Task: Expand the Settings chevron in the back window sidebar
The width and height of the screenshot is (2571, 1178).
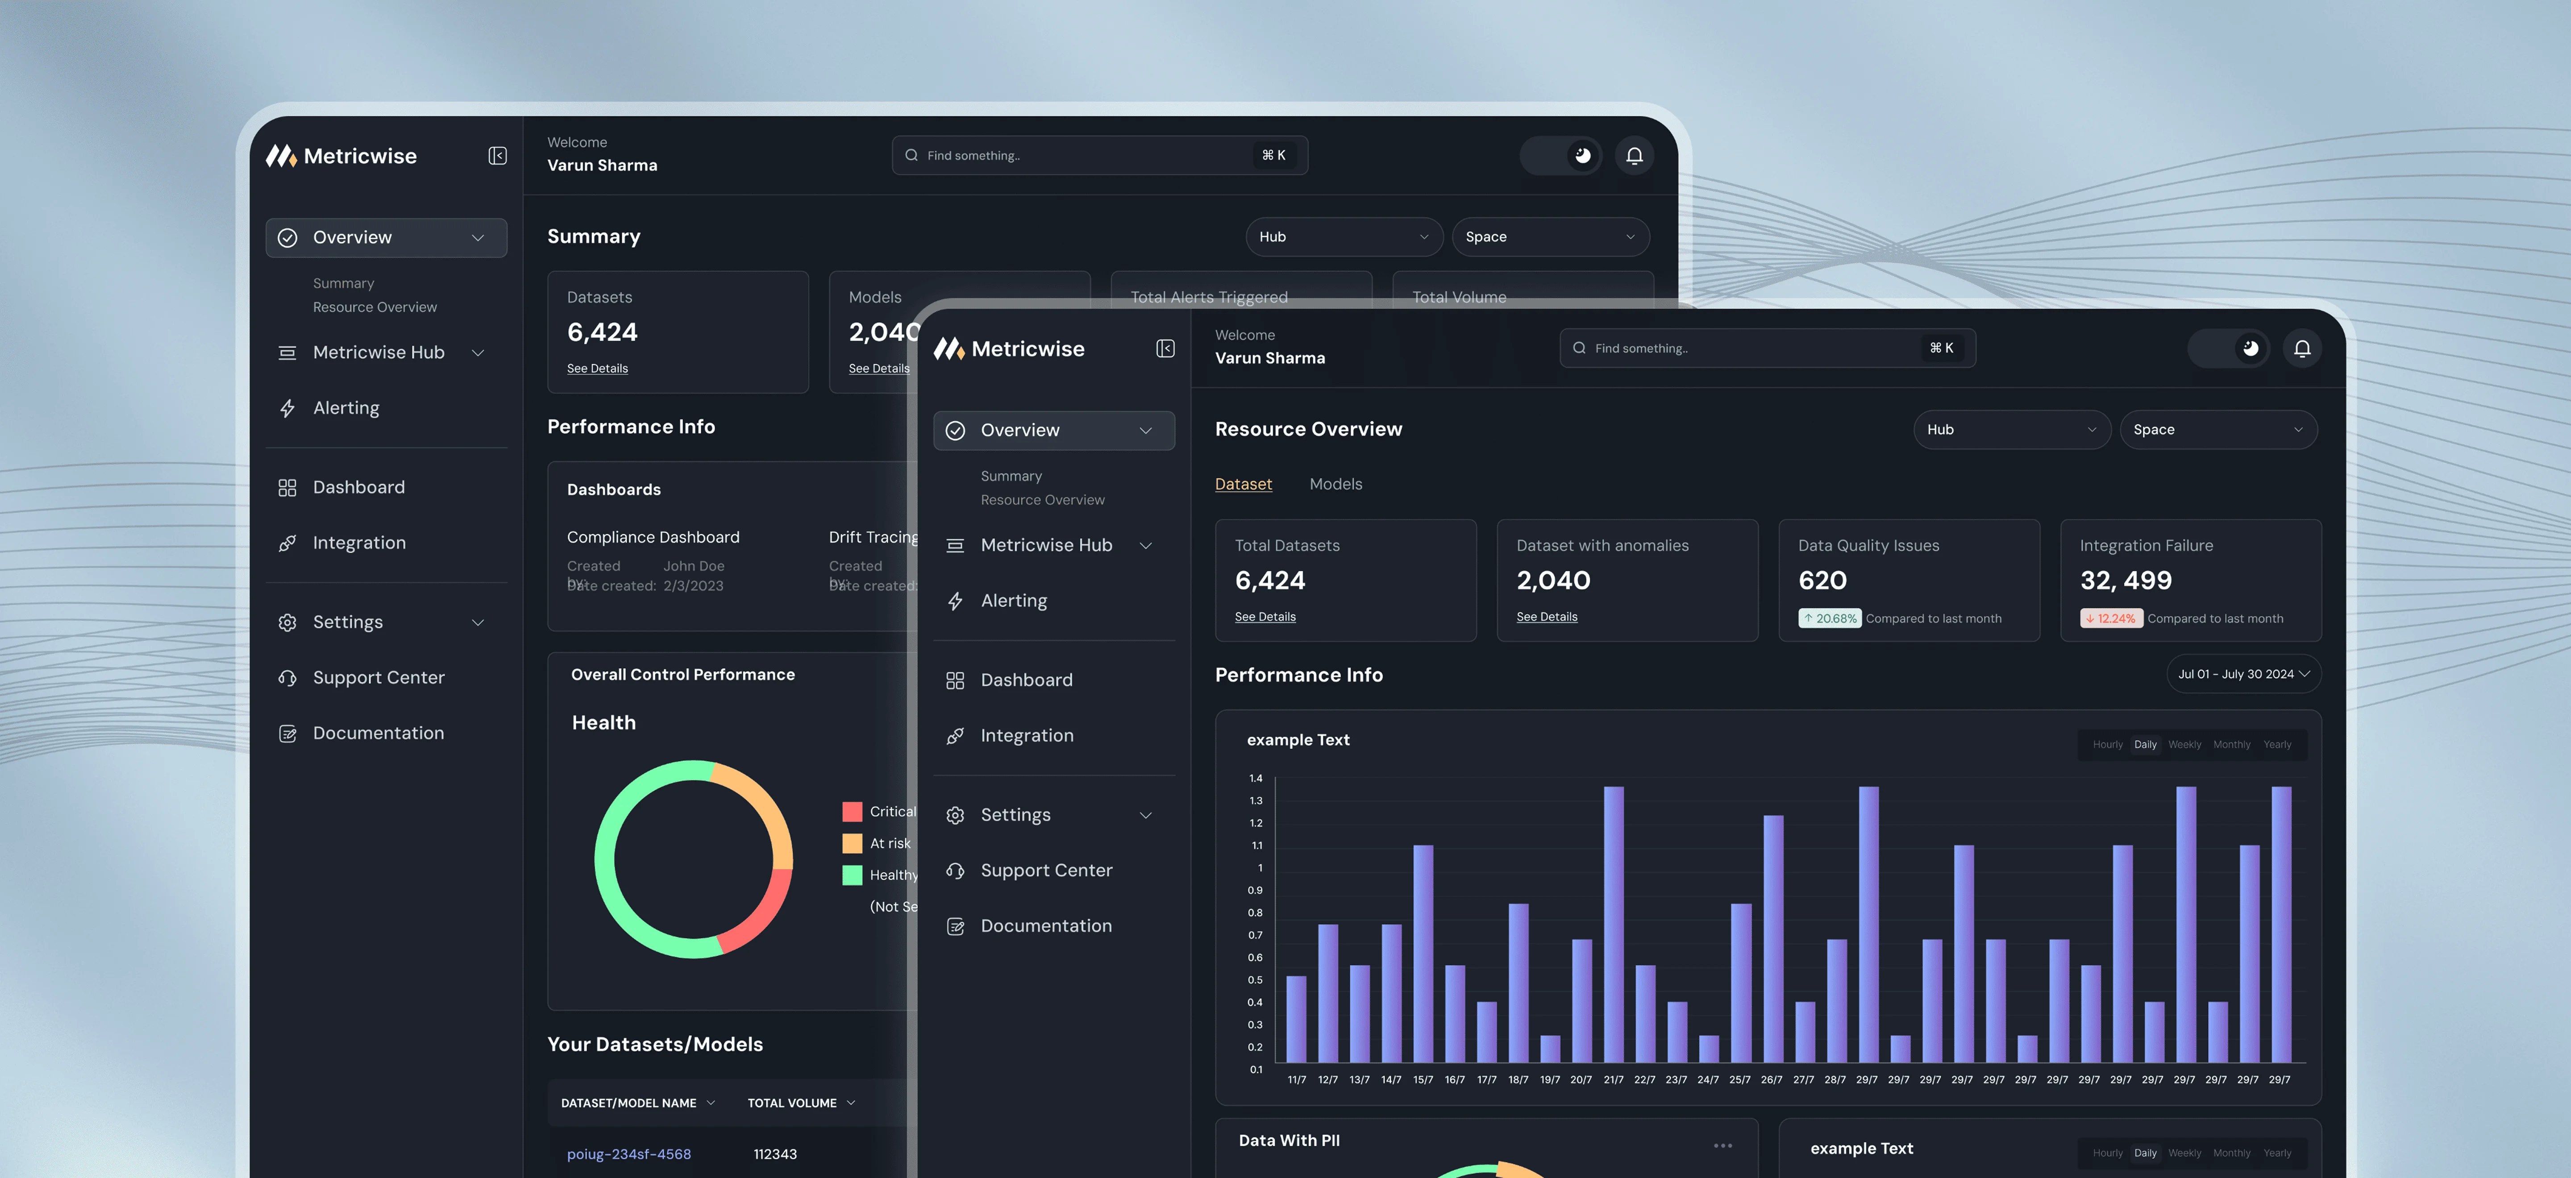Action: coord(478,622)
